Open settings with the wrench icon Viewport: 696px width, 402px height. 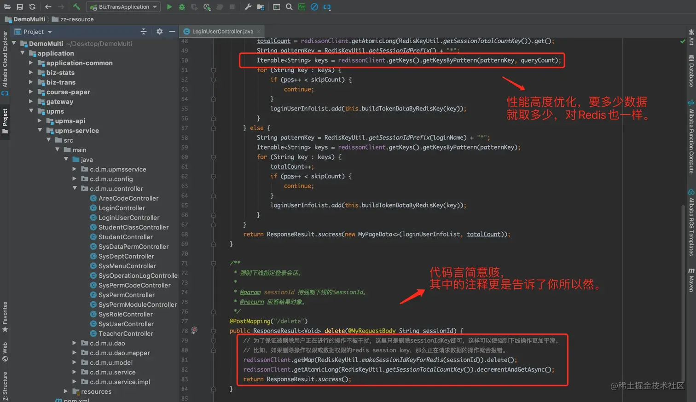coord(248,7)
